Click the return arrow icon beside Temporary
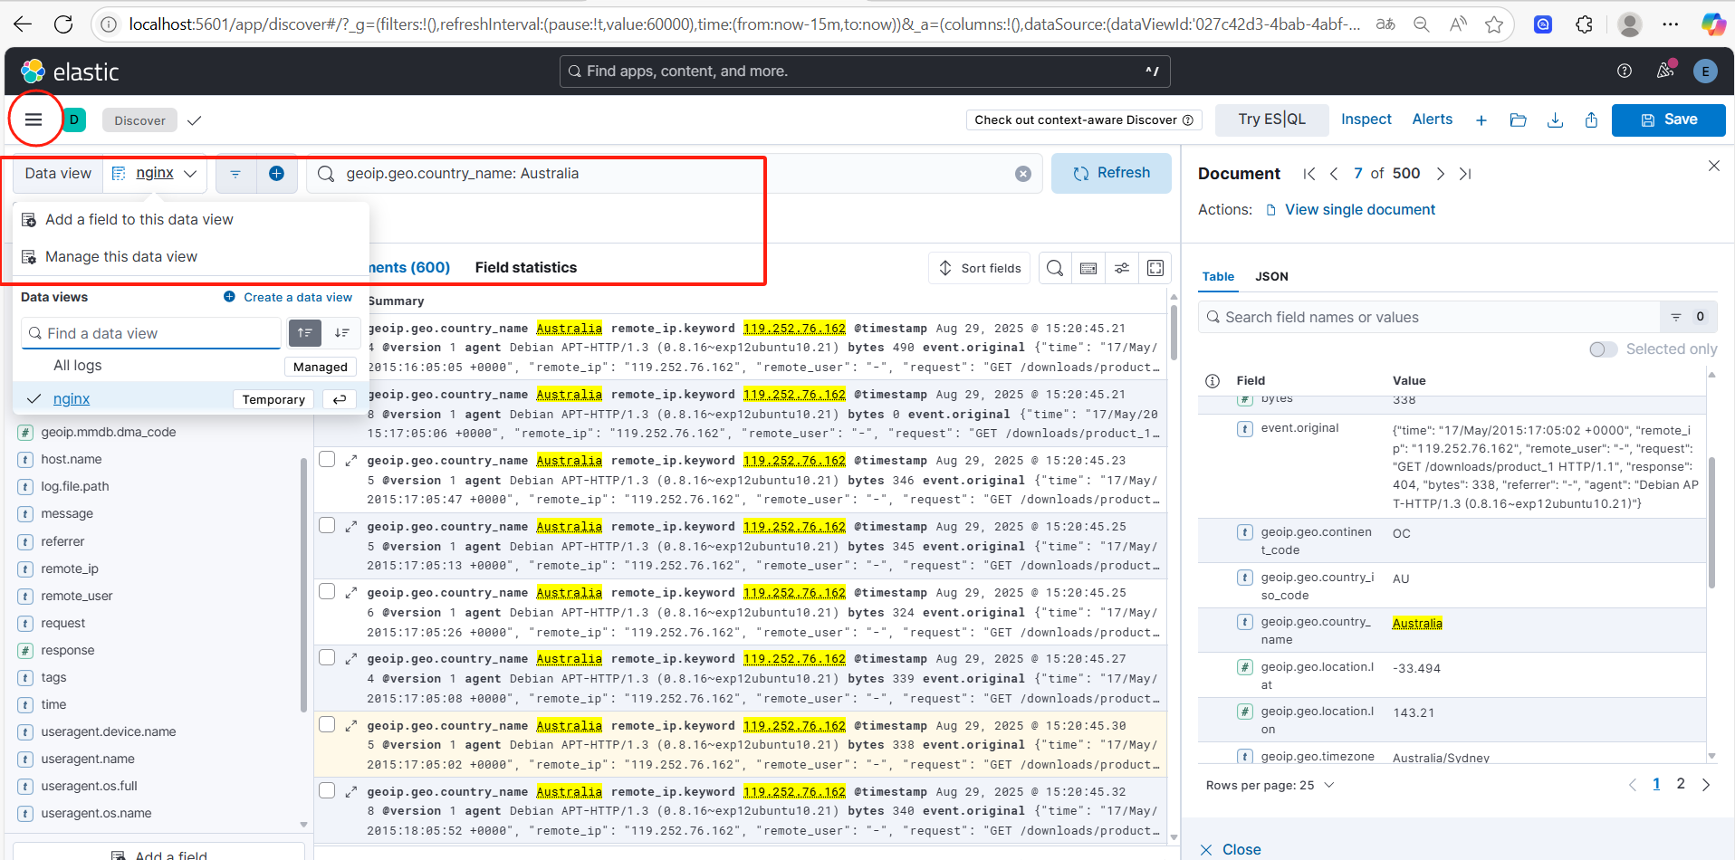This screenshot has width=1735, height=860. coord(340,399)
